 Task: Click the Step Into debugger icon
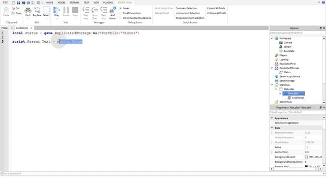click(x=86, y=10)
